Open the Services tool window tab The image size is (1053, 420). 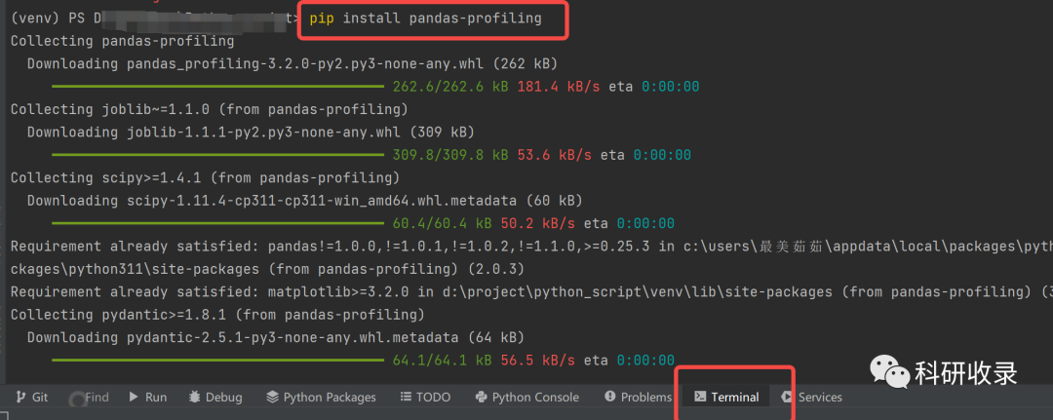pyautogui.click(x=811, y=398)
